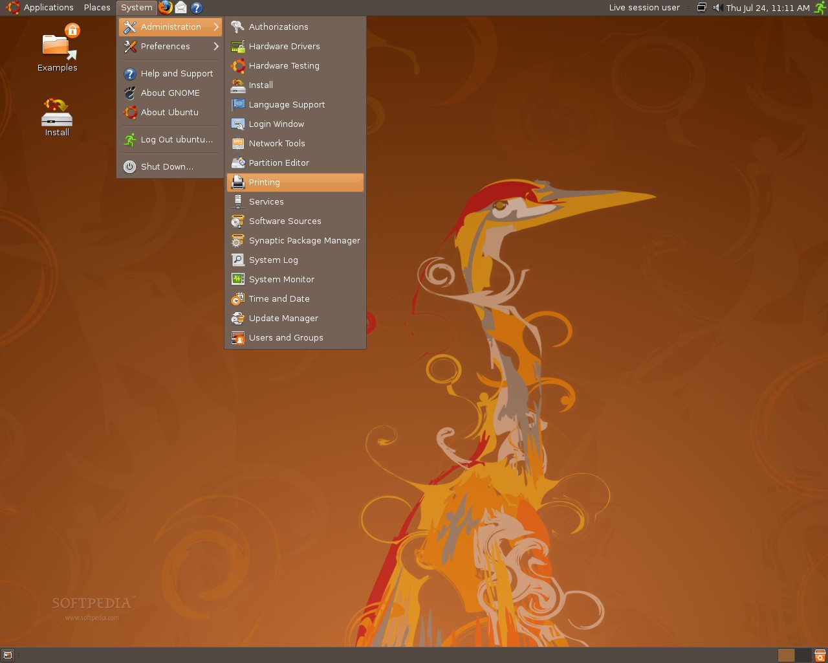This screenshot has width=828, height=663.
Task: Switch to the first workspace in switcher
Action: tap(786, 655)
